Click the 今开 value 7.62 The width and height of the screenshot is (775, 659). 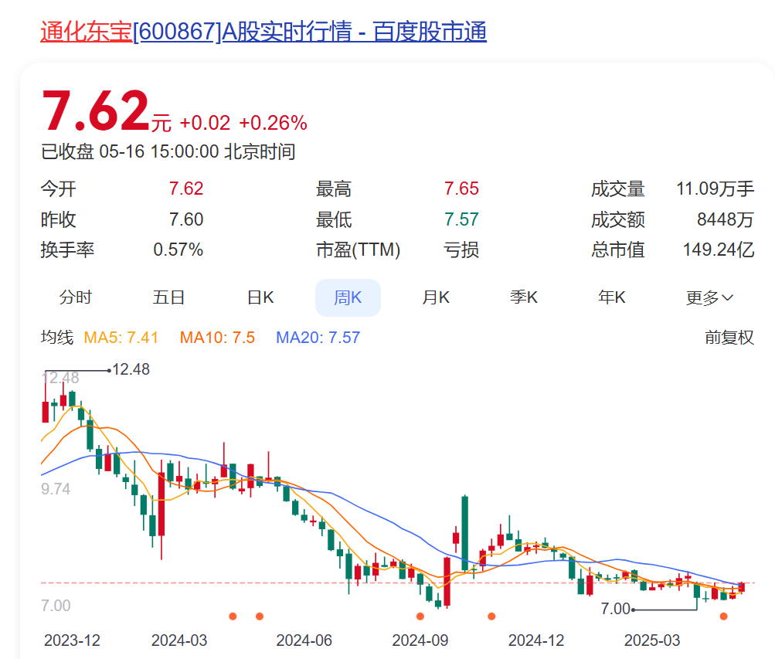[x=186, y=189]
